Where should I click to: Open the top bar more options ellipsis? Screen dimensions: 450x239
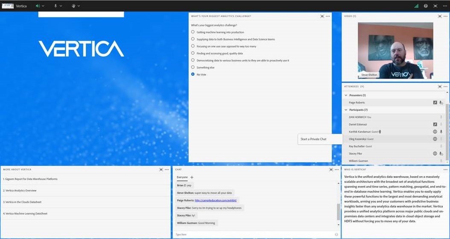click(444, 6)
